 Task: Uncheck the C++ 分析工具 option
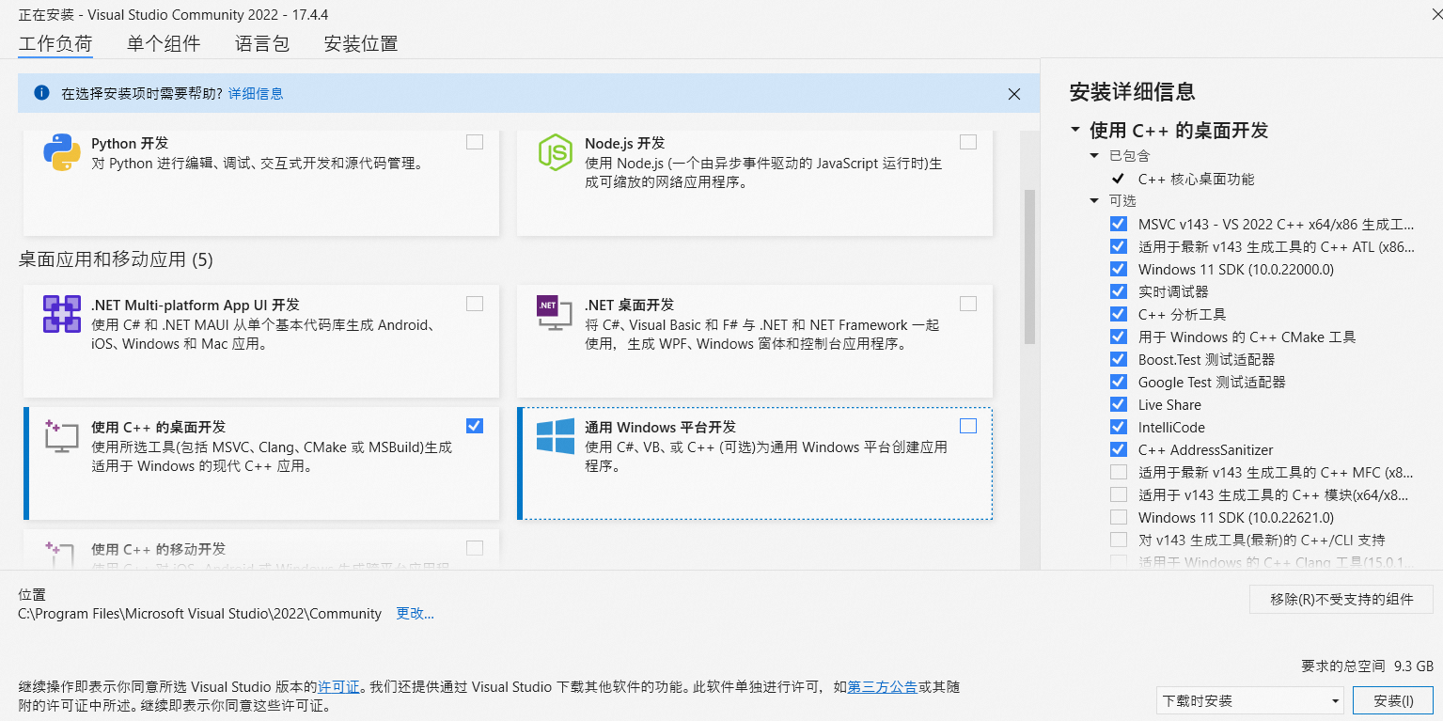pos(1119,314)
